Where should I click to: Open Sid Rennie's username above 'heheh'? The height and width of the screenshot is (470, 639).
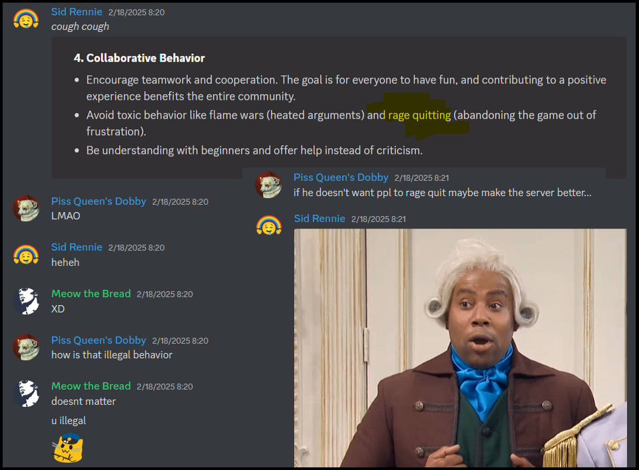tap(77, 247)
